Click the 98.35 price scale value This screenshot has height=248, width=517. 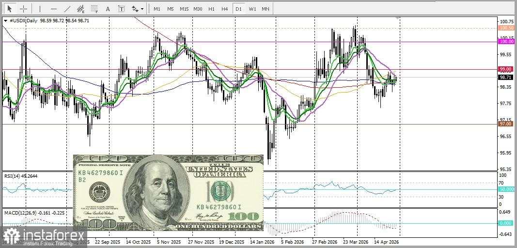(506, 87)
